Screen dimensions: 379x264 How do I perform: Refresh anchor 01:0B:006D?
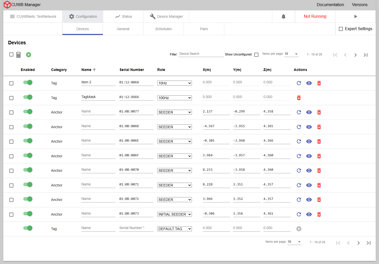(299, 127)
